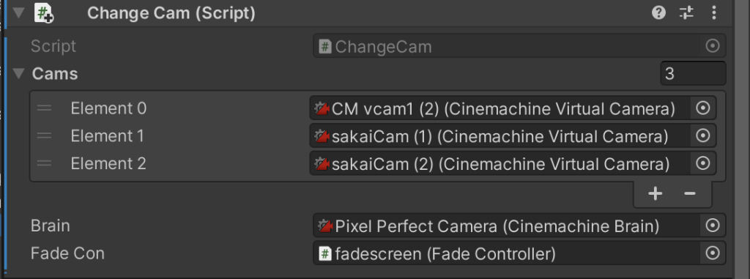This screenshot has width=750, height=279.
Task: Click the Cams array size field
Action: coord(693,74)
